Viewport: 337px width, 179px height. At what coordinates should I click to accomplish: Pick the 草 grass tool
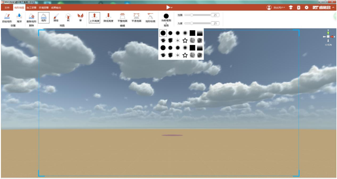pyautogui.click(x=80, y=17)
